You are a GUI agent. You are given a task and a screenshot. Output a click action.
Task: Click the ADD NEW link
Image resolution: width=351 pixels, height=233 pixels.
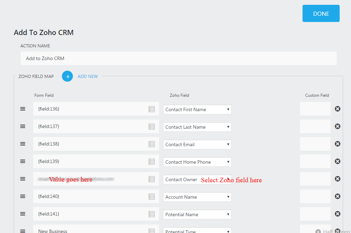(88, 77)
